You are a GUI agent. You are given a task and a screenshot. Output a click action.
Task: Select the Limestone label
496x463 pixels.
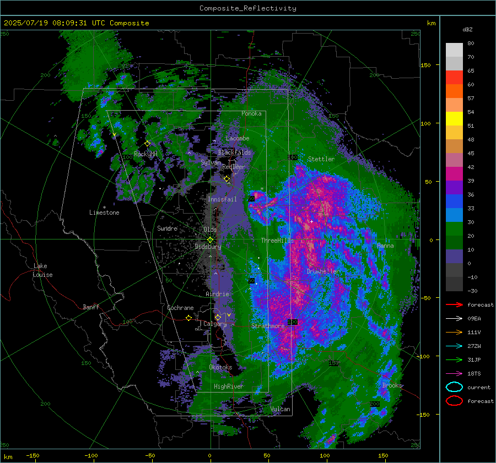click(104, 213)
